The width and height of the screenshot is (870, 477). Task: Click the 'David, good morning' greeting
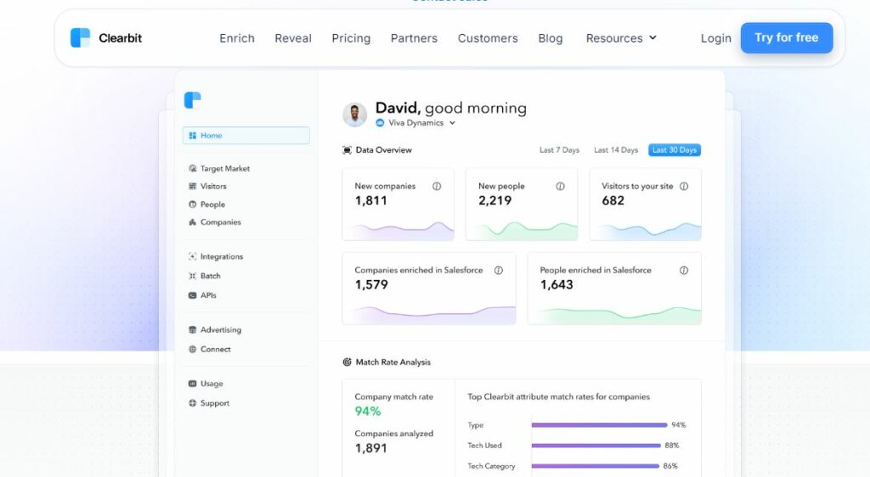point(451,108)
